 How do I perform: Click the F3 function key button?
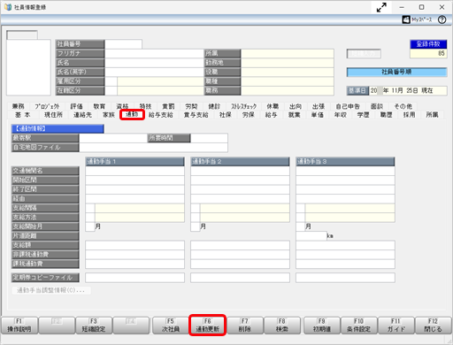pyautogui.click(x=94, y=326)
